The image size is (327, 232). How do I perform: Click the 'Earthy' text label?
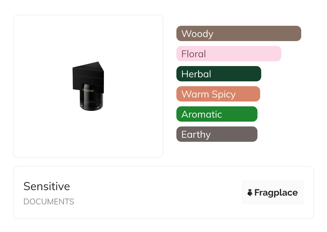[196, 135]
